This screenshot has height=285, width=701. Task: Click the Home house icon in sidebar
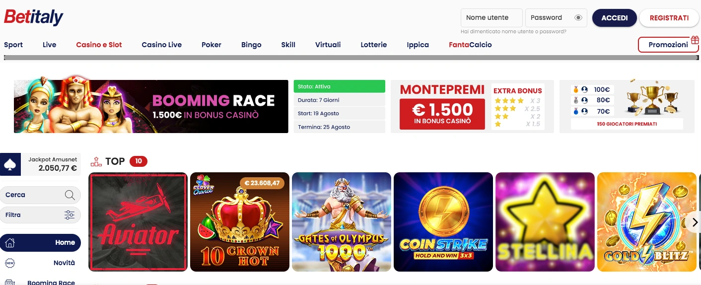click(x=10, y=243)
